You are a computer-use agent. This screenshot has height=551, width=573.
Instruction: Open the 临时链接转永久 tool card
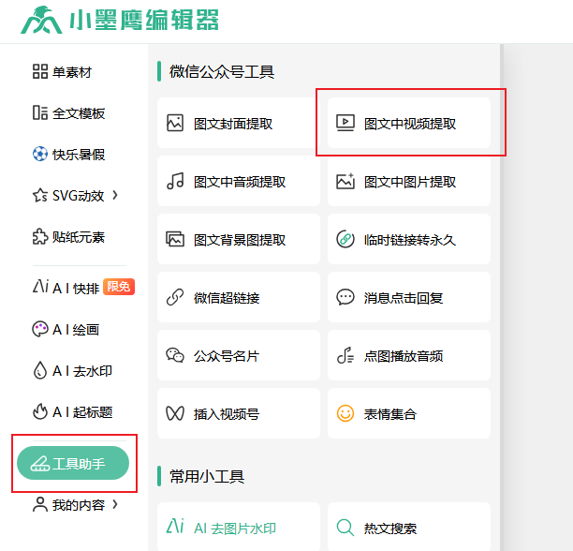(409, 239)
